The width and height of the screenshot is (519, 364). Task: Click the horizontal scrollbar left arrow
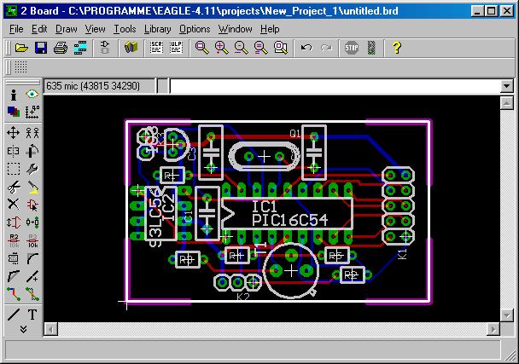[50, 329]
